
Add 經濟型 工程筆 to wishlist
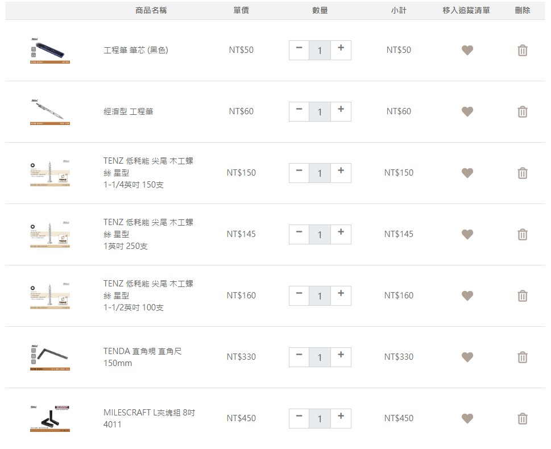(467, 112)
